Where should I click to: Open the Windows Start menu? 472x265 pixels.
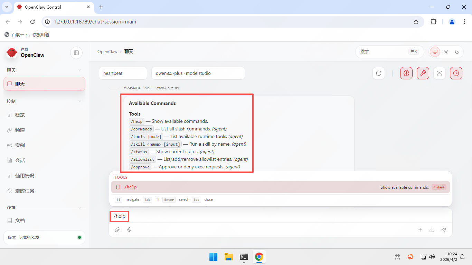point(213,257)
